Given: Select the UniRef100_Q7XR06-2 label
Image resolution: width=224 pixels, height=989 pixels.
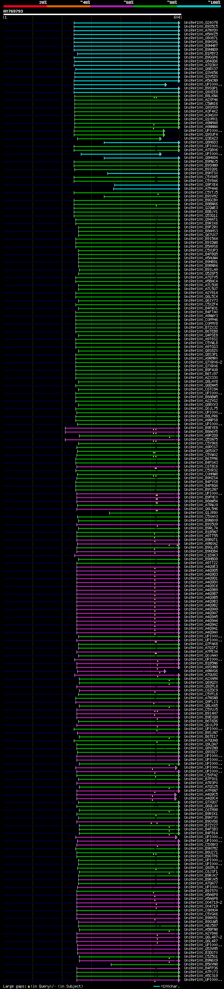Looking at the screenshot, I should [203, 362].
